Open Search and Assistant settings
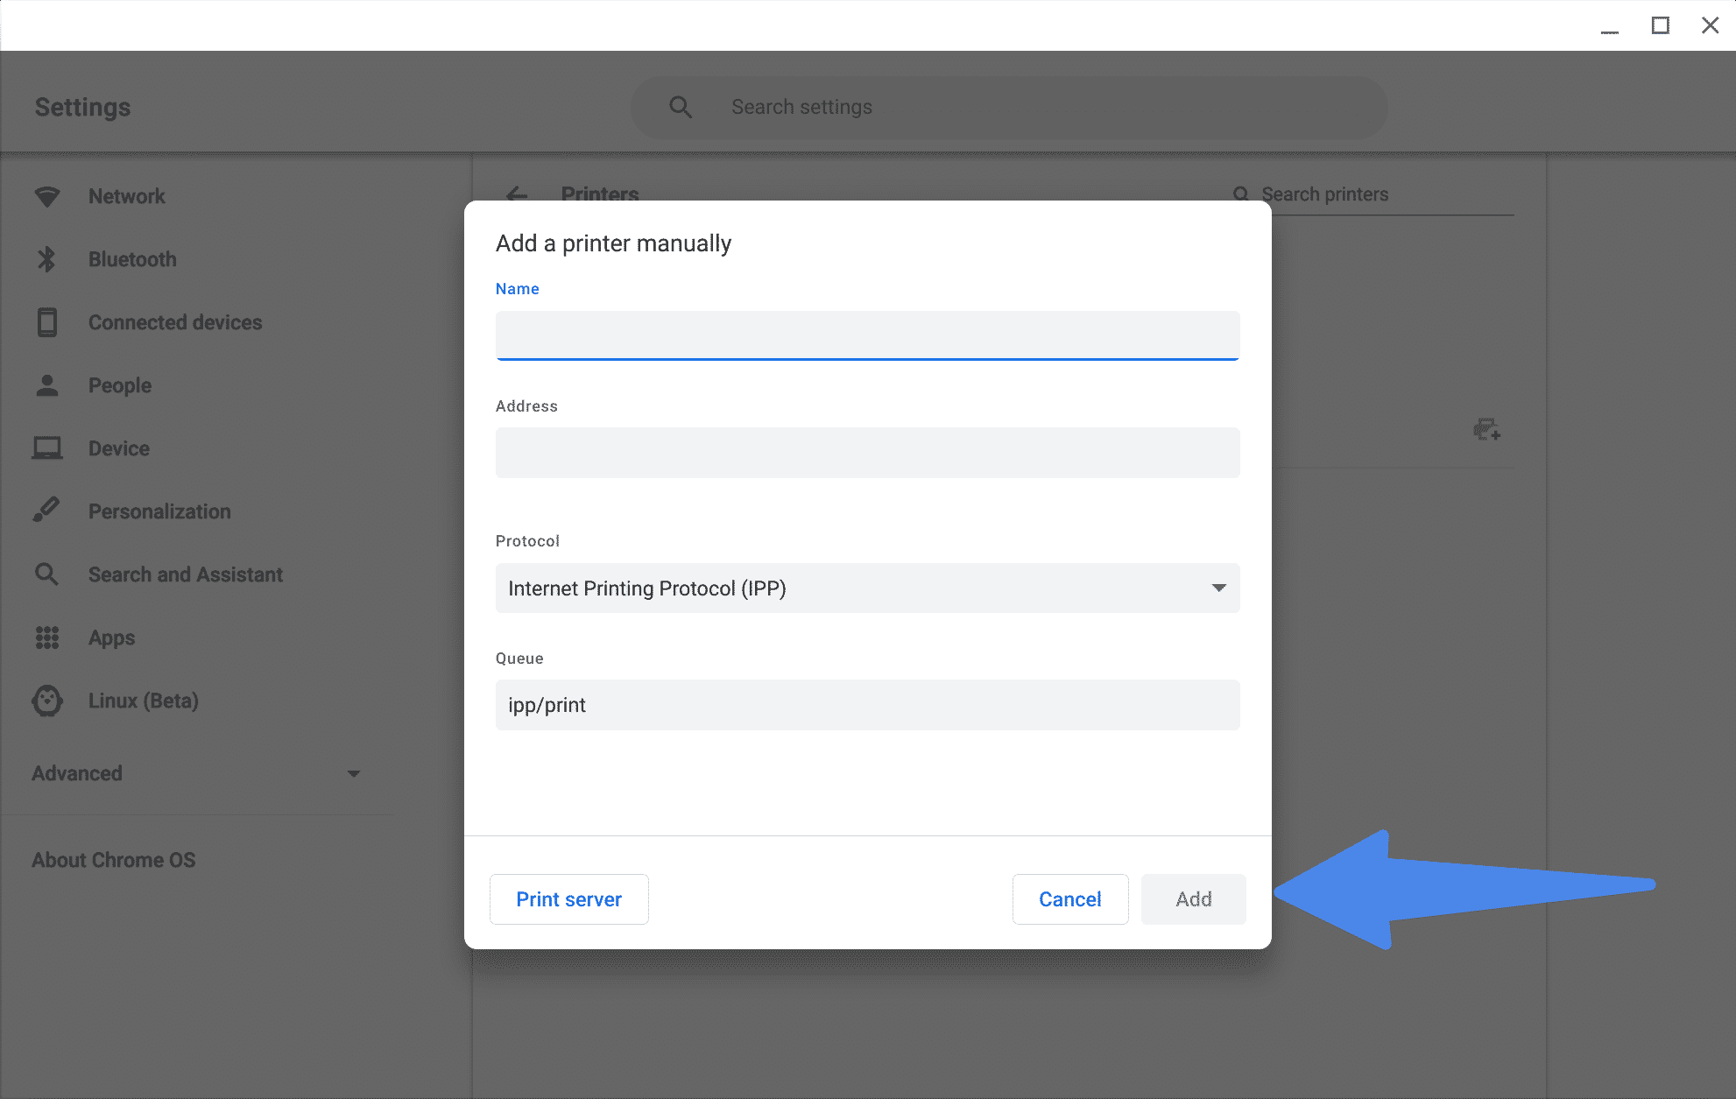This screenshot has height=1099, width=1736. click(x=185, y=574)
